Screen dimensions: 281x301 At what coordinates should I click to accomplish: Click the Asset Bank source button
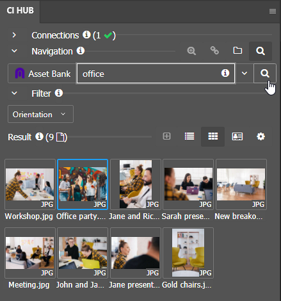(x=42, y=74)
